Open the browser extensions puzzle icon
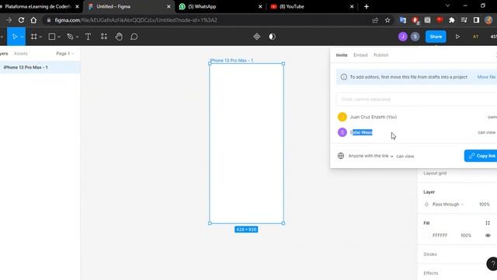The width and height of the screenshot is (497, 280). [x=452, y=20]
